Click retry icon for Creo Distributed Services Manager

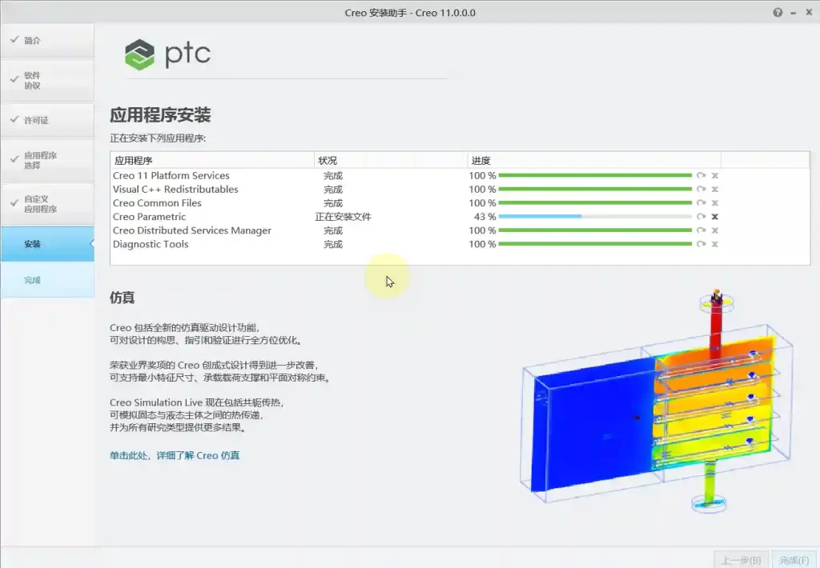tap(701, 230)
